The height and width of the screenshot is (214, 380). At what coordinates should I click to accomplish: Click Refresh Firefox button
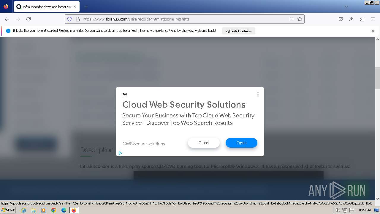click(x=238, y=31)
